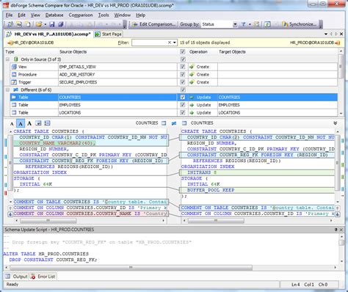Uncheck the COUNTRIES table checkbox
This screenshot has width=348, height=292.
click(183, 97)
